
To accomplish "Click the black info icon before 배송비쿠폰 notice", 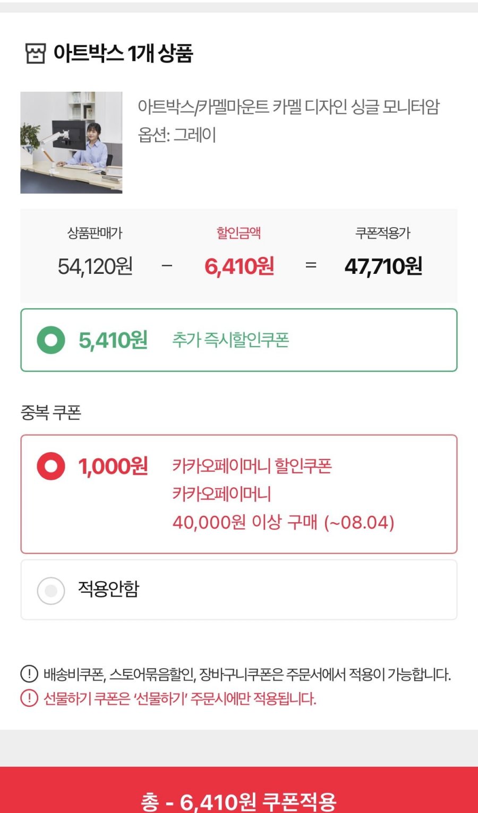I will 29,674.
